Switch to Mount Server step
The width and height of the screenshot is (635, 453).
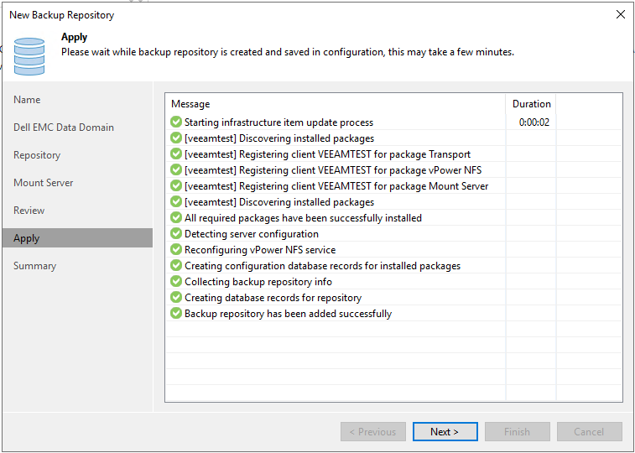click(x=44, y=183)
